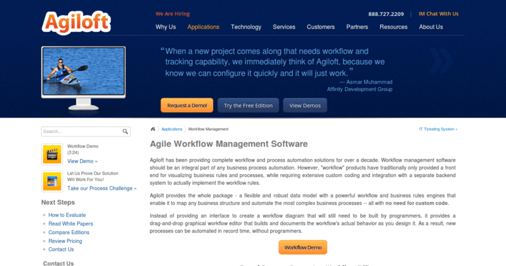Screen dimensions: 506x266
Task: Click the home icon in breadcrumb
Action: pos(153,129)
